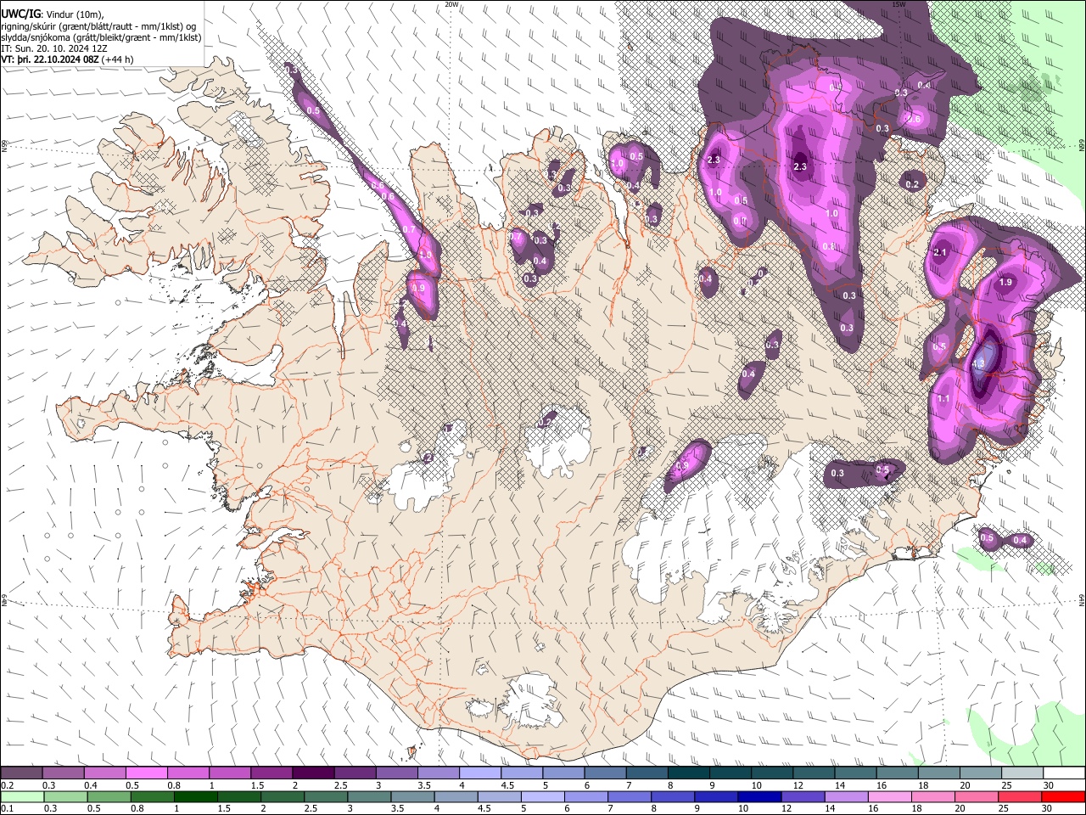Click the dark plum 0.2–0.3 upper legend swatch
Screen dimensions: 1086x815
tap(22, 773)
